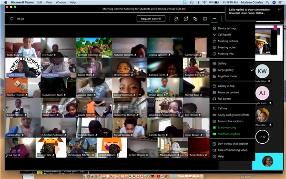This screenshot has height=179, width=286.
Task: Open the Window menu in the menu bar
Action: (x=61, y=2)
